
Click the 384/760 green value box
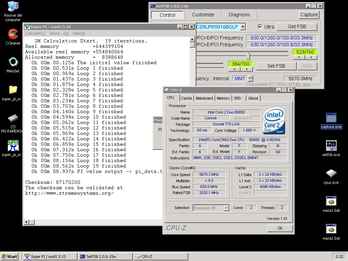[x=240, y=64]
